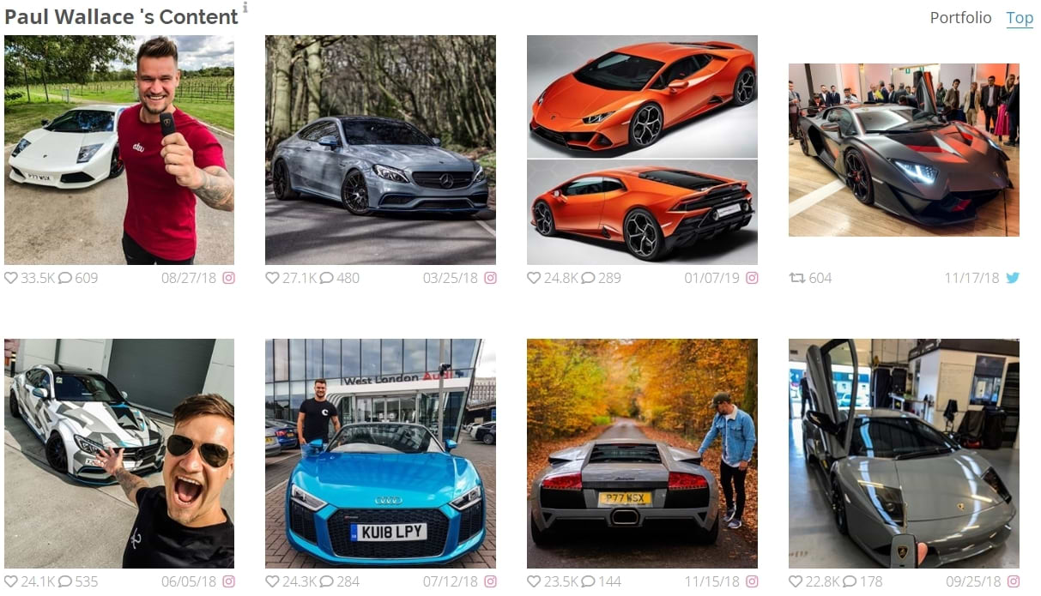Select the Top tab
The width and height of the screenshot is (1041, 596).
click(x=1020, y=17)
